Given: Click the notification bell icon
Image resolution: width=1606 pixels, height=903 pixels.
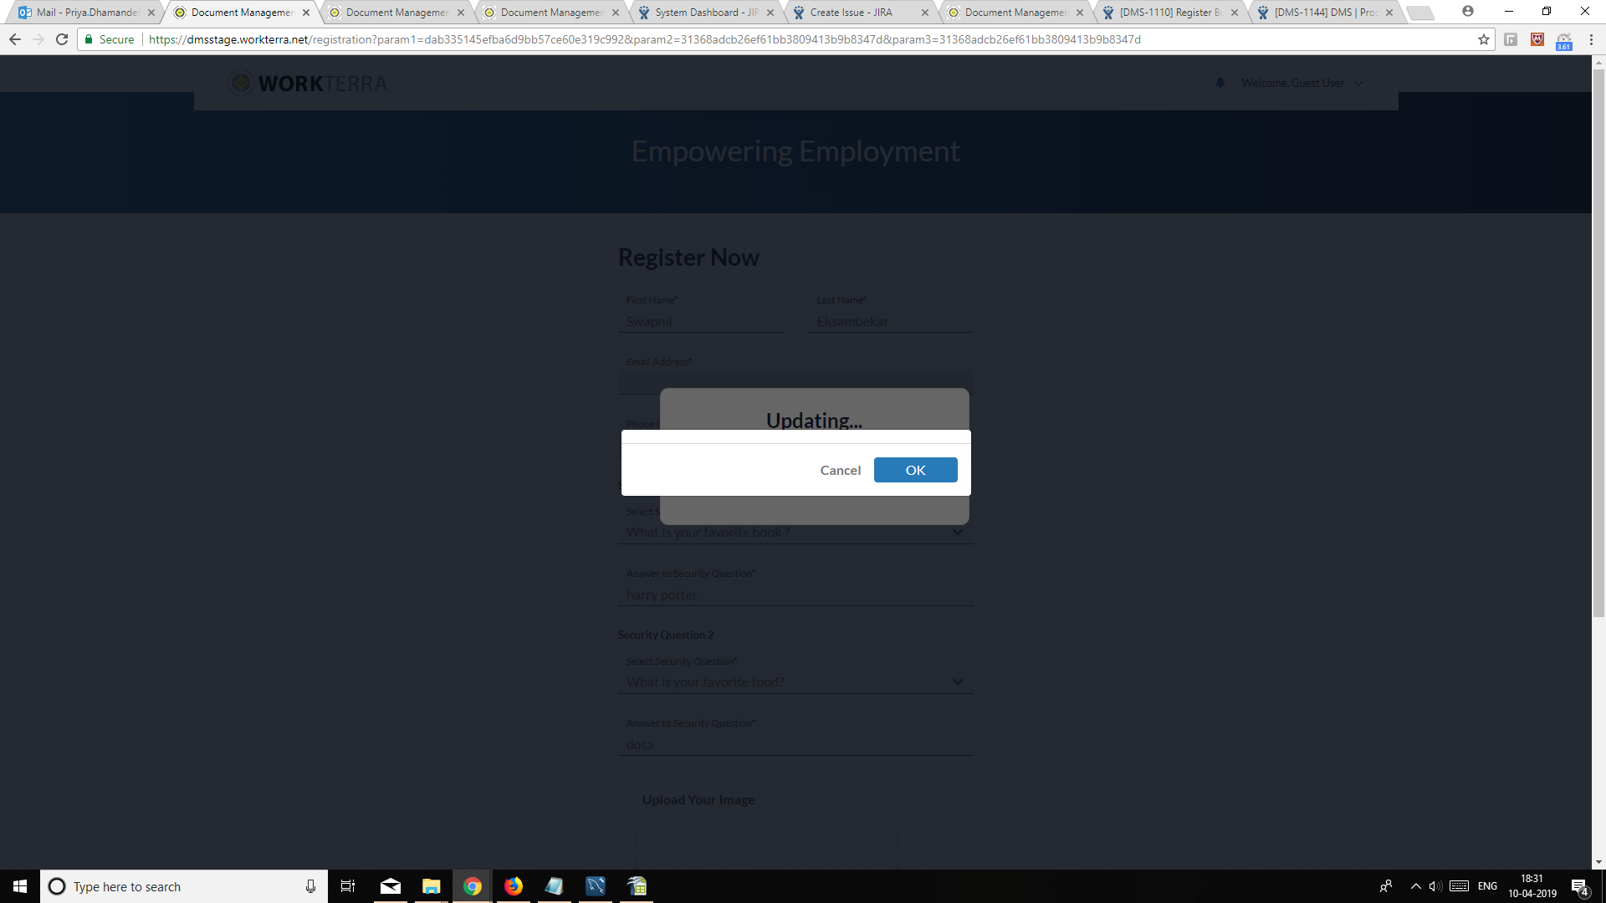Looking at the screenshot, I should point(1220,83).
